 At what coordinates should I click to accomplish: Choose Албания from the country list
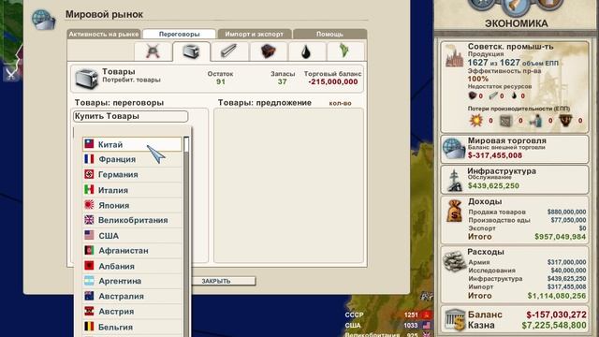tap(132, 266)
